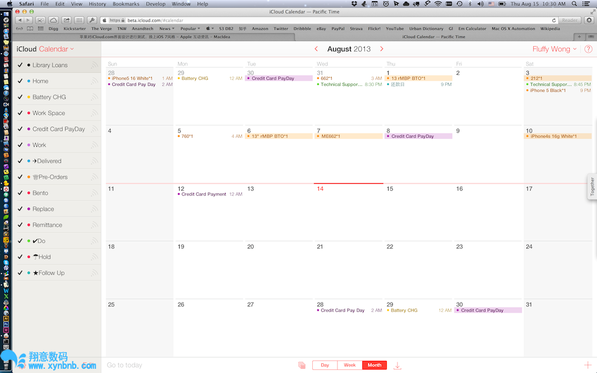
Task: Open the Bookmarks menu
Action: [x=126, y=4]
